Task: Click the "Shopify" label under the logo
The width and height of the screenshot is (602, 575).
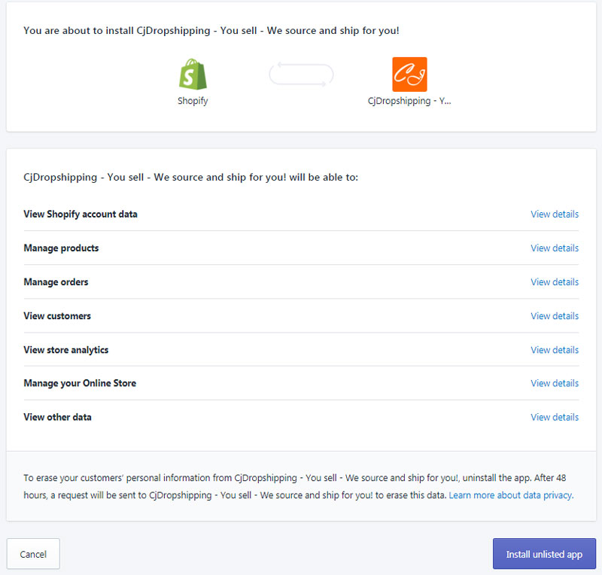Action: (x=193, y=101)
